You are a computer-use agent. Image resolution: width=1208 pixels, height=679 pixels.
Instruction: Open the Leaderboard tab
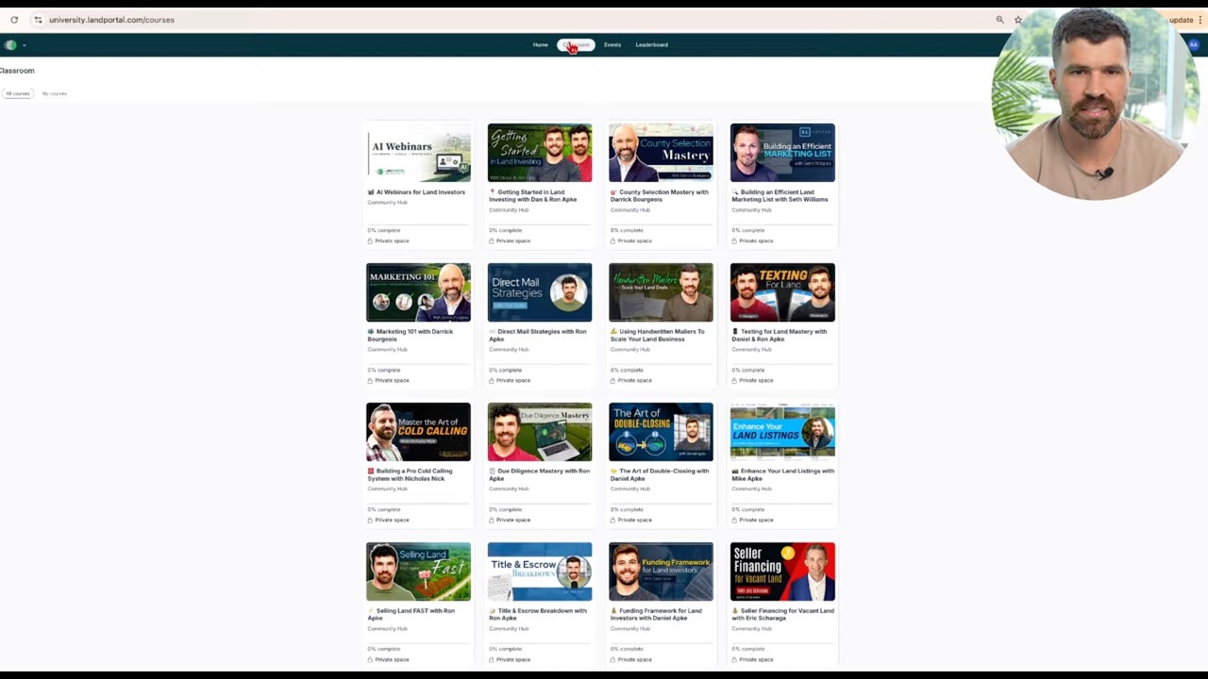coord(651,44)
